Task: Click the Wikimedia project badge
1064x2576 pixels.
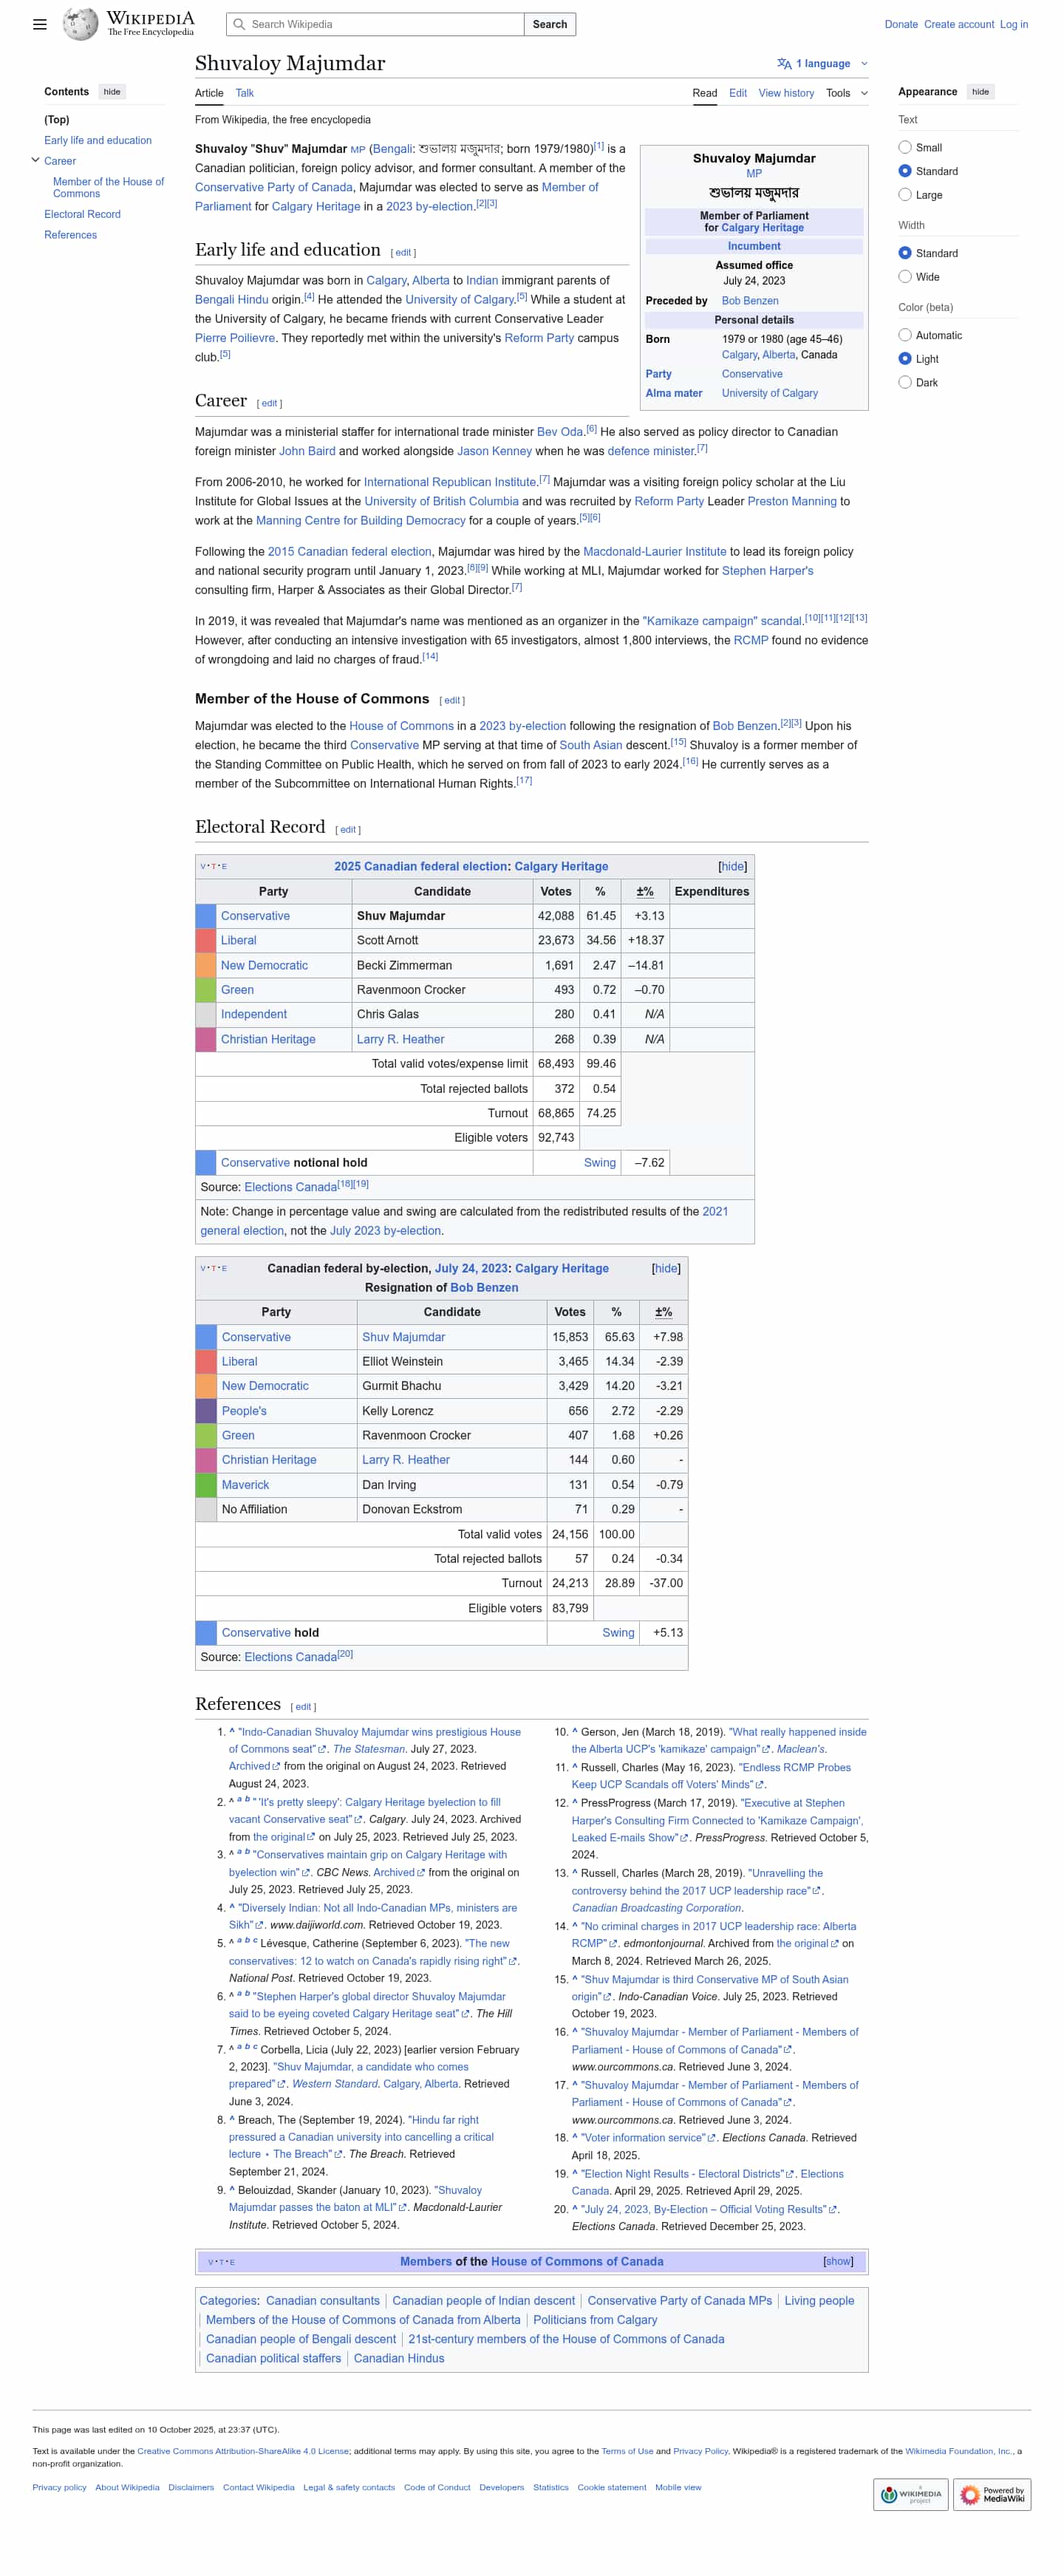Action: point(910,2495)
